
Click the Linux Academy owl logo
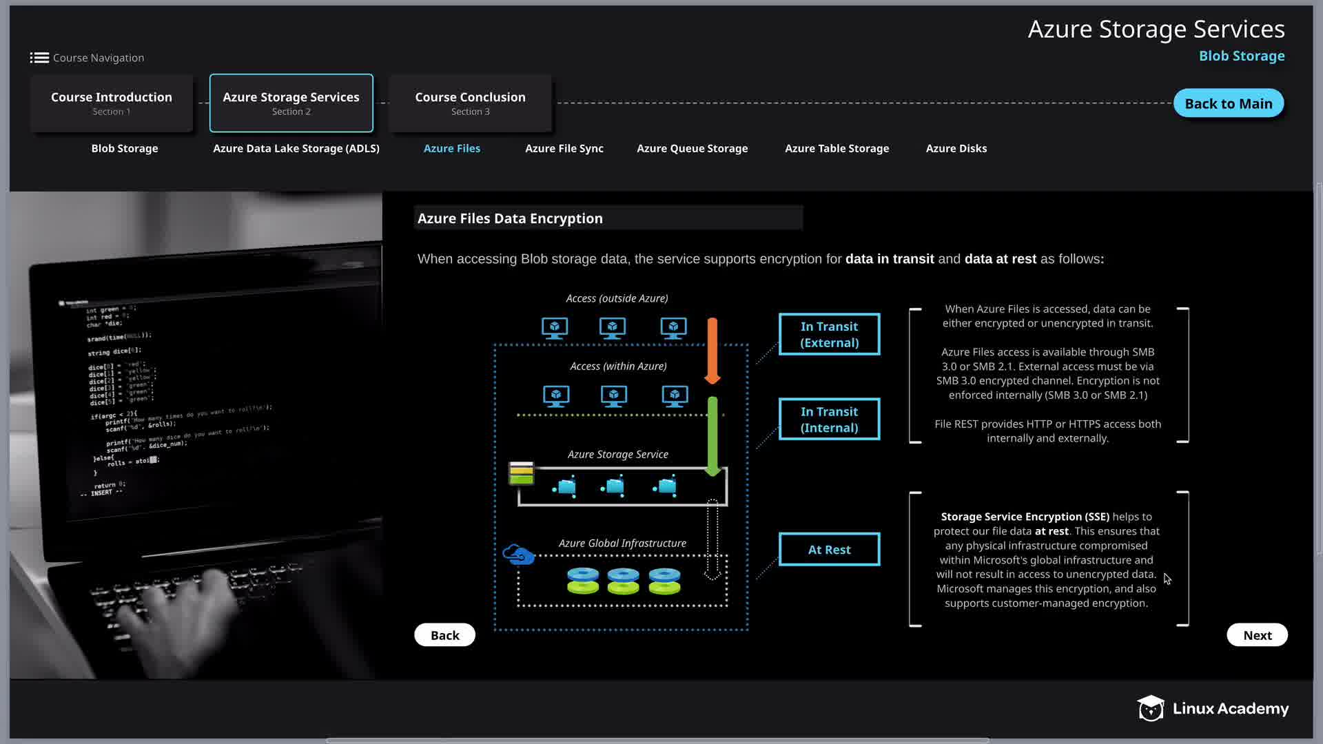point(1150,708)
